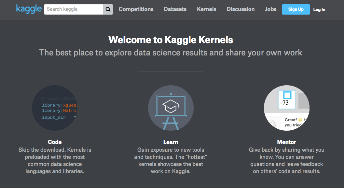Click the Kaggle logo
The image size is (344, 188).
[29, 9]
